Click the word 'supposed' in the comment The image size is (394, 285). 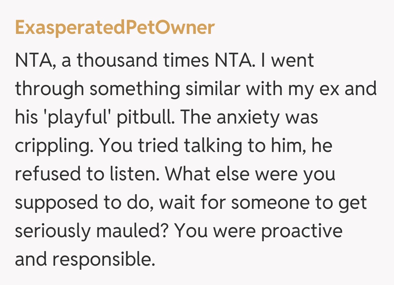coord(57,203)
